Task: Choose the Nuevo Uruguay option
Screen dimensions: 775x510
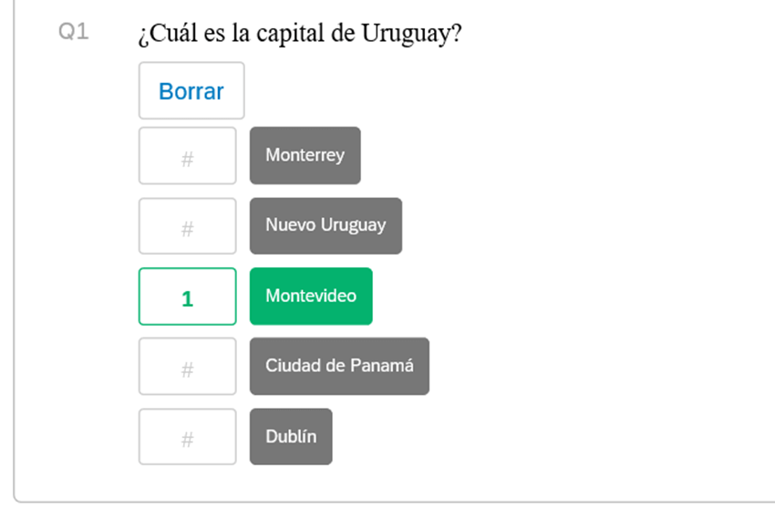Action: coord(325,225)
